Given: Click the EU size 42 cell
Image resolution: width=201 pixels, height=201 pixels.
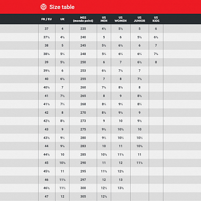Looking at the screenshot, I should coord(47,113).
